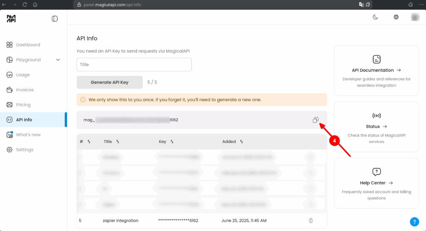
Task: Click the Status broadcast icon
Action: [x=376, y=116]
